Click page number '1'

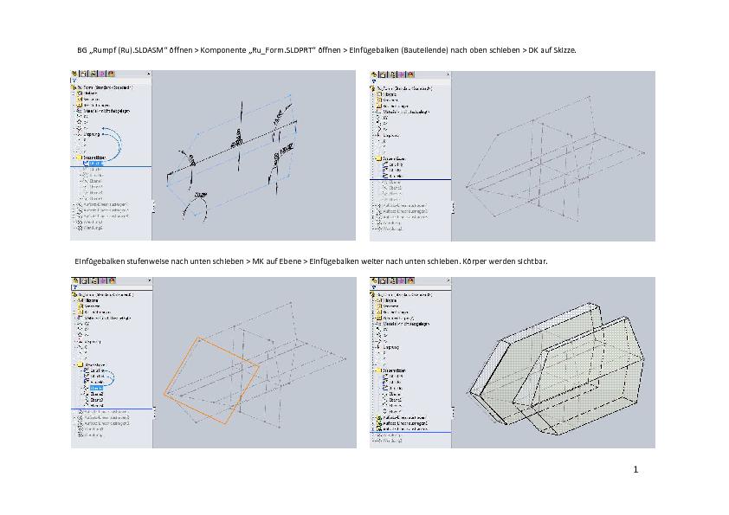[635, 469]
